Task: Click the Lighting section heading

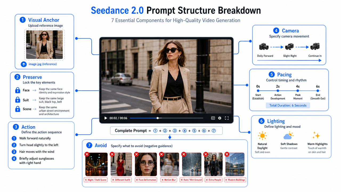Action: [276, 121]
